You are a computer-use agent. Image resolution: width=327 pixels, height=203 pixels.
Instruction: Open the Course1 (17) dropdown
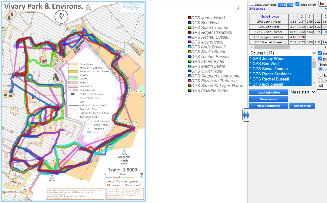(282, 53)
